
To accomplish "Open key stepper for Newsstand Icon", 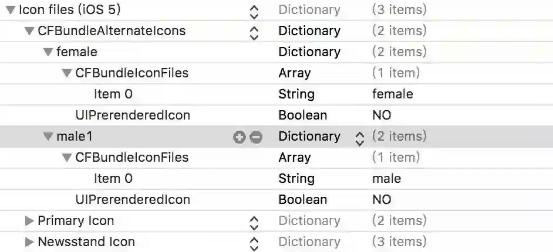I will click(x=254, y=243).
